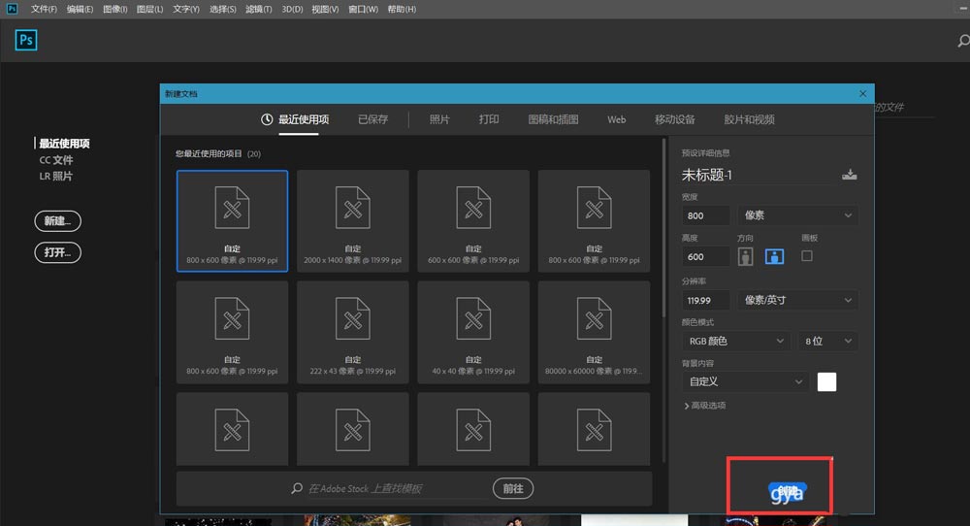
Task: Open the 滤镜(T) menu
Action: tap(259, 10)
